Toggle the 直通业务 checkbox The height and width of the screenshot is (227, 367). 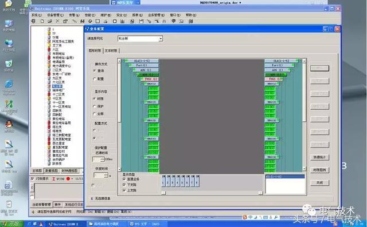click(124, 179)
